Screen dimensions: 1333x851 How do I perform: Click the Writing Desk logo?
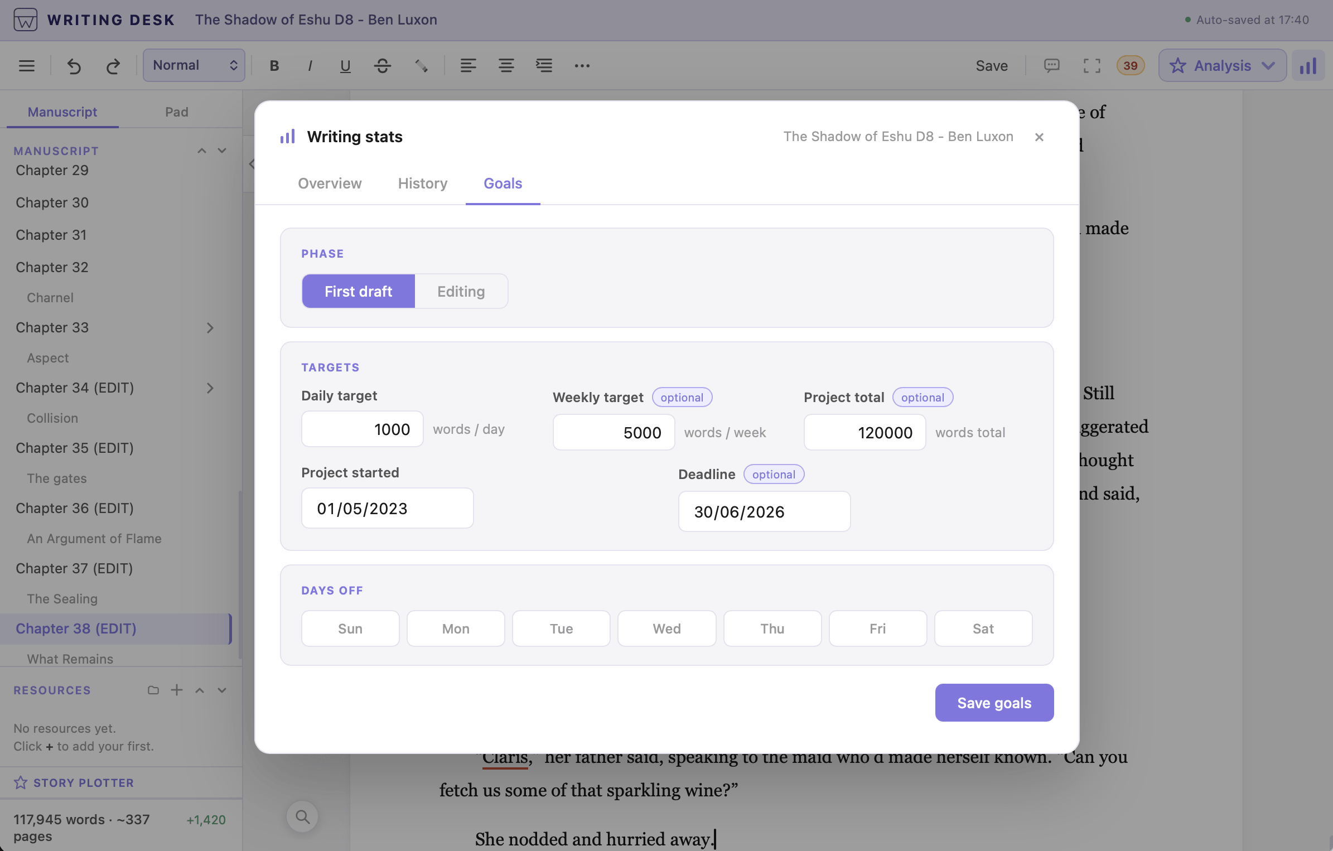(25, 20)
